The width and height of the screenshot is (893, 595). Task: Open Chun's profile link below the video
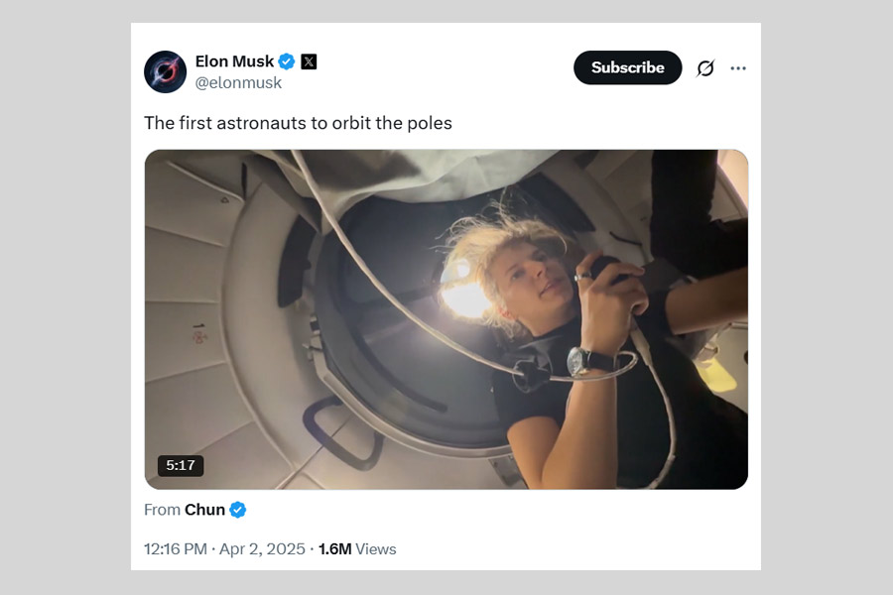point(204,510)
